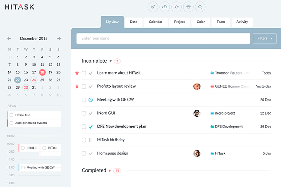Switch to Color tab
The height and width of the screenshot is (187, 281).
(x=201, y=22)
